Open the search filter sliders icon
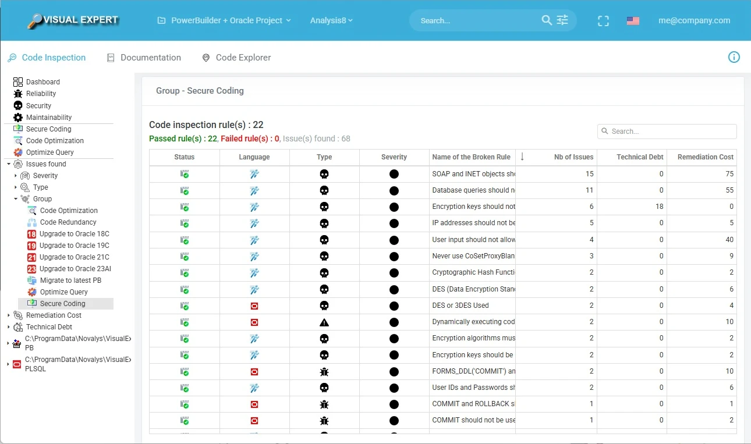Image resolution: width=751 pixels, height=444 pixels. [x=562, y=20]
